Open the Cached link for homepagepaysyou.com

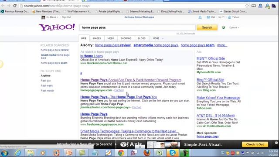(119, 90)
